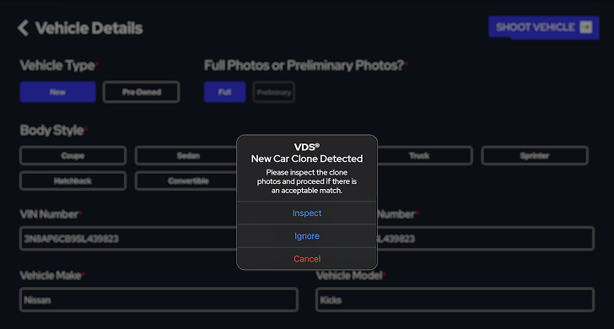This screenshot has height=329, width=614.
Task: Click the field right of VIN Number
Action: click(486, 239)
